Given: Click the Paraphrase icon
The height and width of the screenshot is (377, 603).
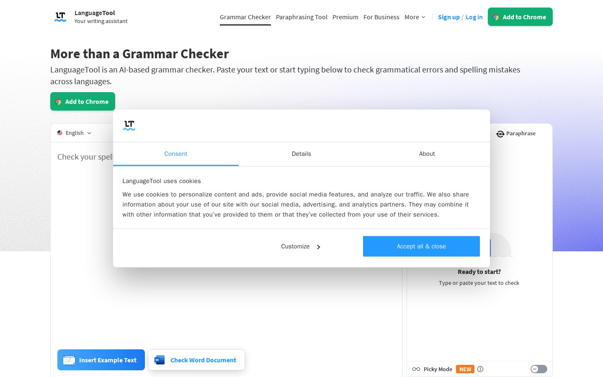Looking at the screenshot, I should pos(500,134).
